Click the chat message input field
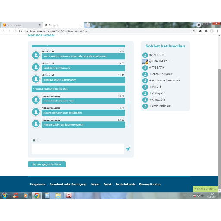This screenshot has height=221, width=221. tap(78, 149)
